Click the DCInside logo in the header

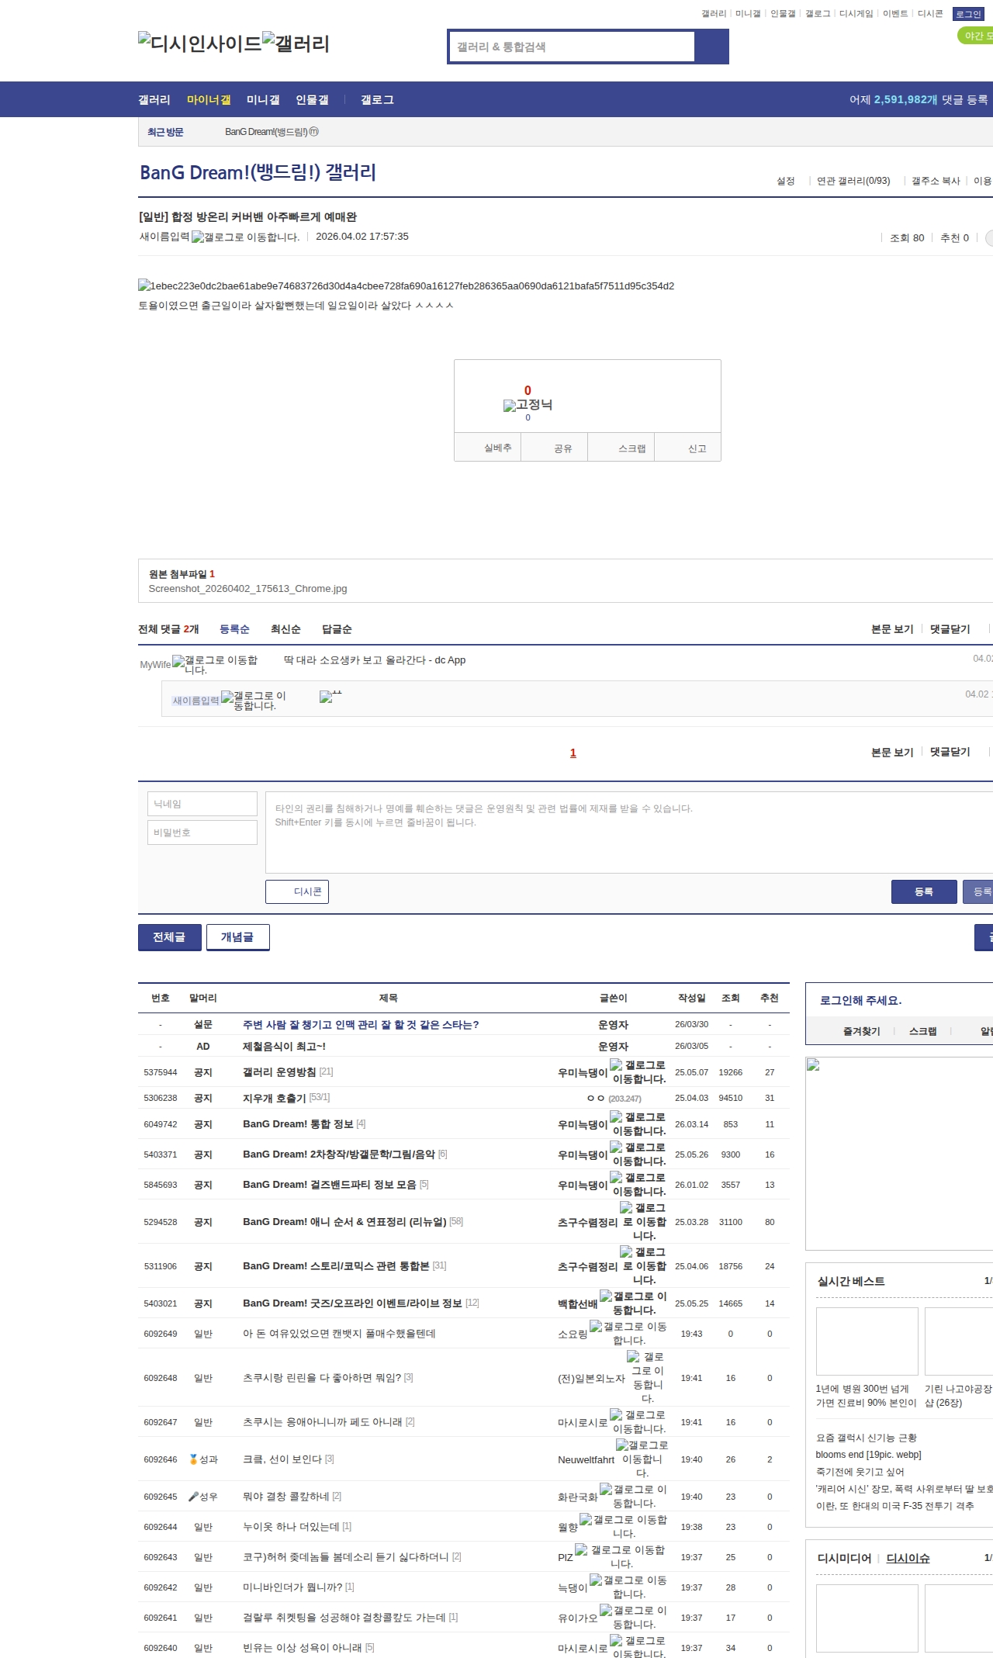point(199,43)
